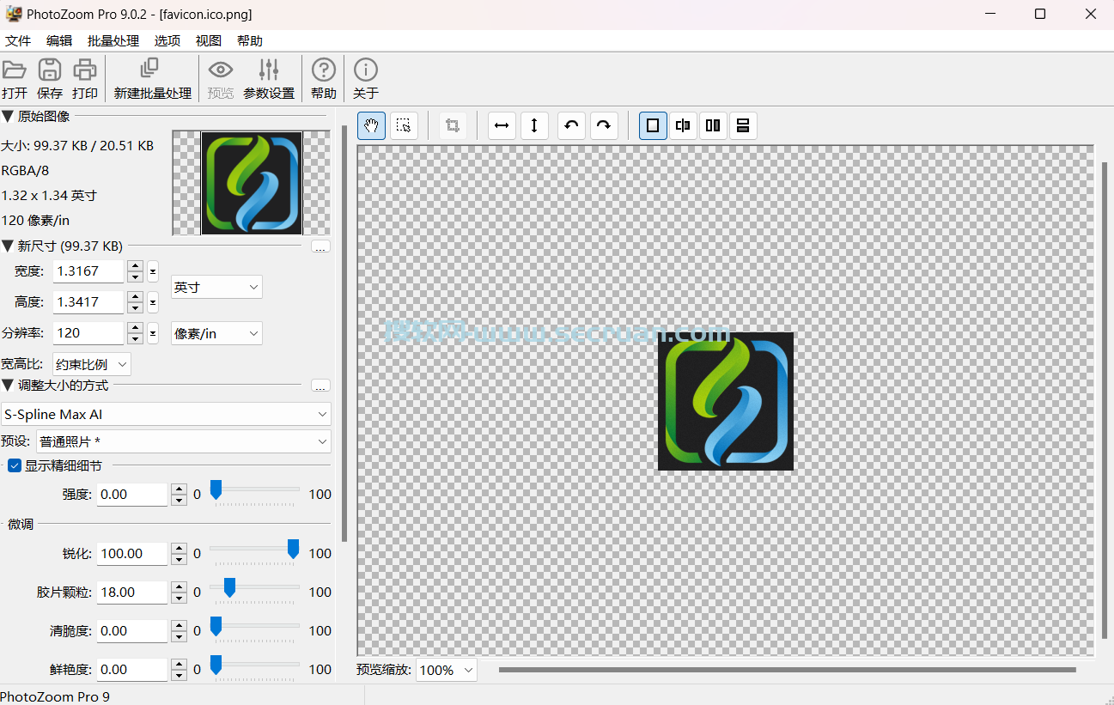Collapse the 原始图像 section

(7, 116)
